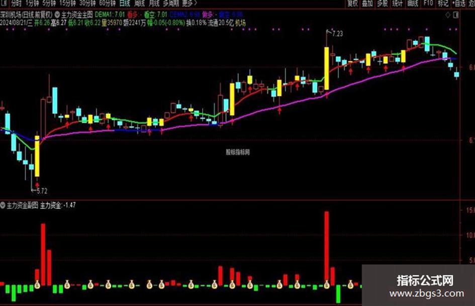Select the 日线 daily chart tab
Viewport: 475px width, 306px height.
click(125, 4)
